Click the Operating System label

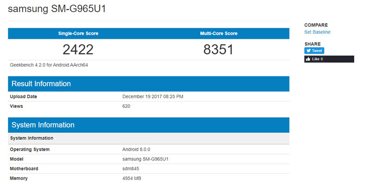(30, 149)
